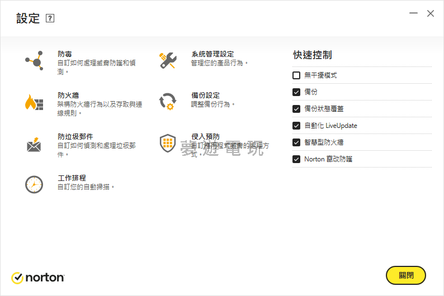Click description 自訂如何處理威脅防護和偵測
The height and width of the screenshot is (296, 444).
tap(97, 67)
